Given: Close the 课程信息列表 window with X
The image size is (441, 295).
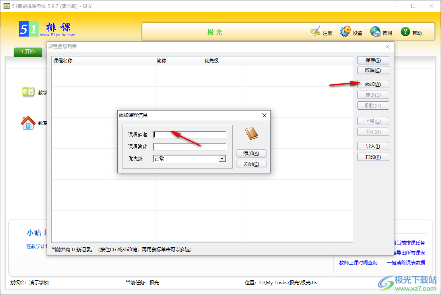Looking at the screenshot, I should 388,47.
